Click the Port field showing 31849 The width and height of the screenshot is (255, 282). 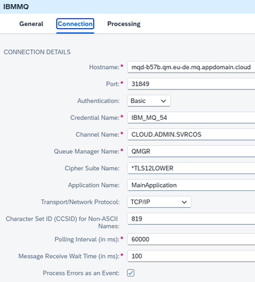point(191,84)
